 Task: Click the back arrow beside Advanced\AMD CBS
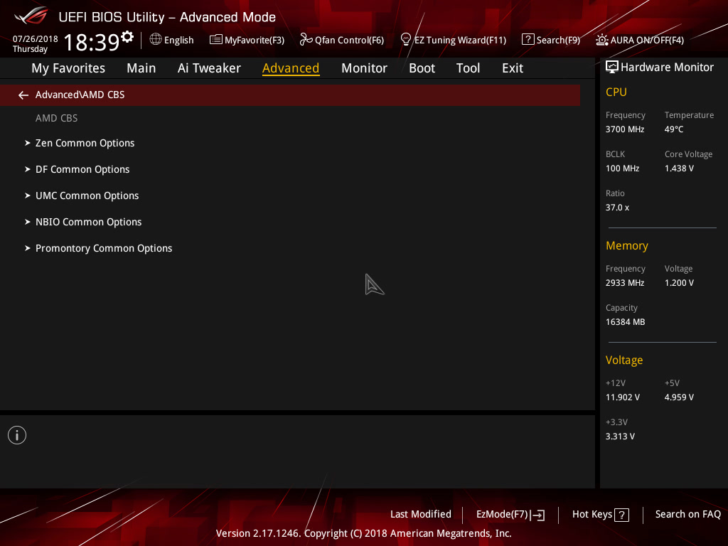point(23,95)
